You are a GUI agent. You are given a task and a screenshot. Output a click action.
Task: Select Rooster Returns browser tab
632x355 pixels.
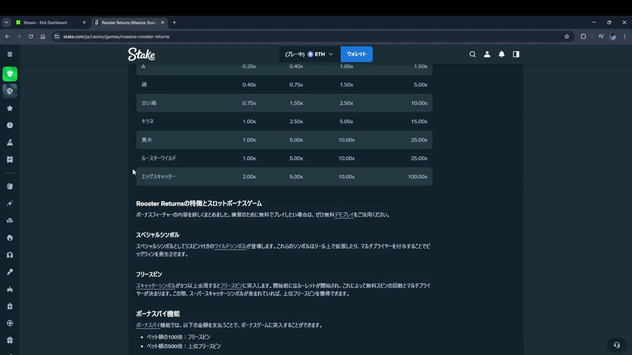coord(128,22)
